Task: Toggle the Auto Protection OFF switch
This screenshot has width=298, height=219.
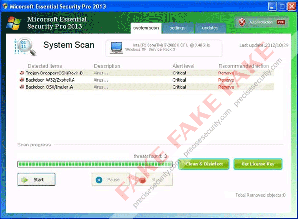Action: pyautogui.click(x=281, y=22)
